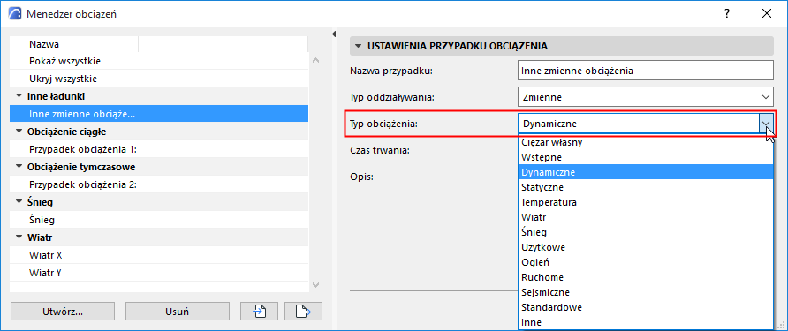Viewport: 788px width, 331px height.
Task: Select Ruchome load type
Action: pyautogui.click(x=645, y=277)
